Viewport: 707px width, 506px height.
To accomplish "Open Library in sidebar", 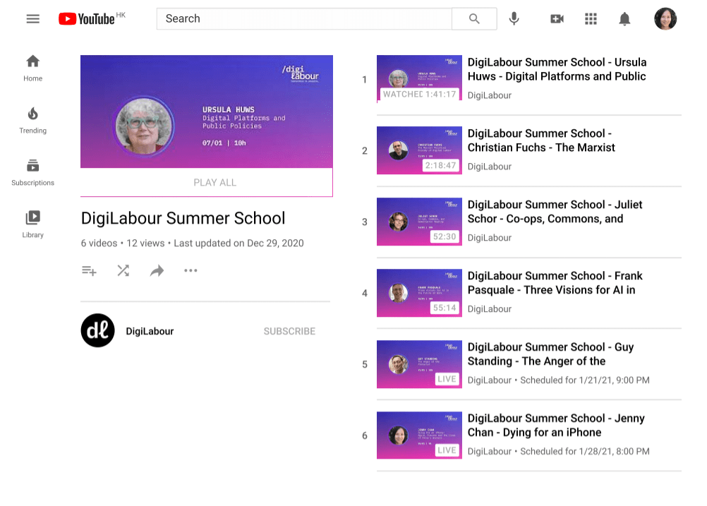I will (x=32, y=224).
